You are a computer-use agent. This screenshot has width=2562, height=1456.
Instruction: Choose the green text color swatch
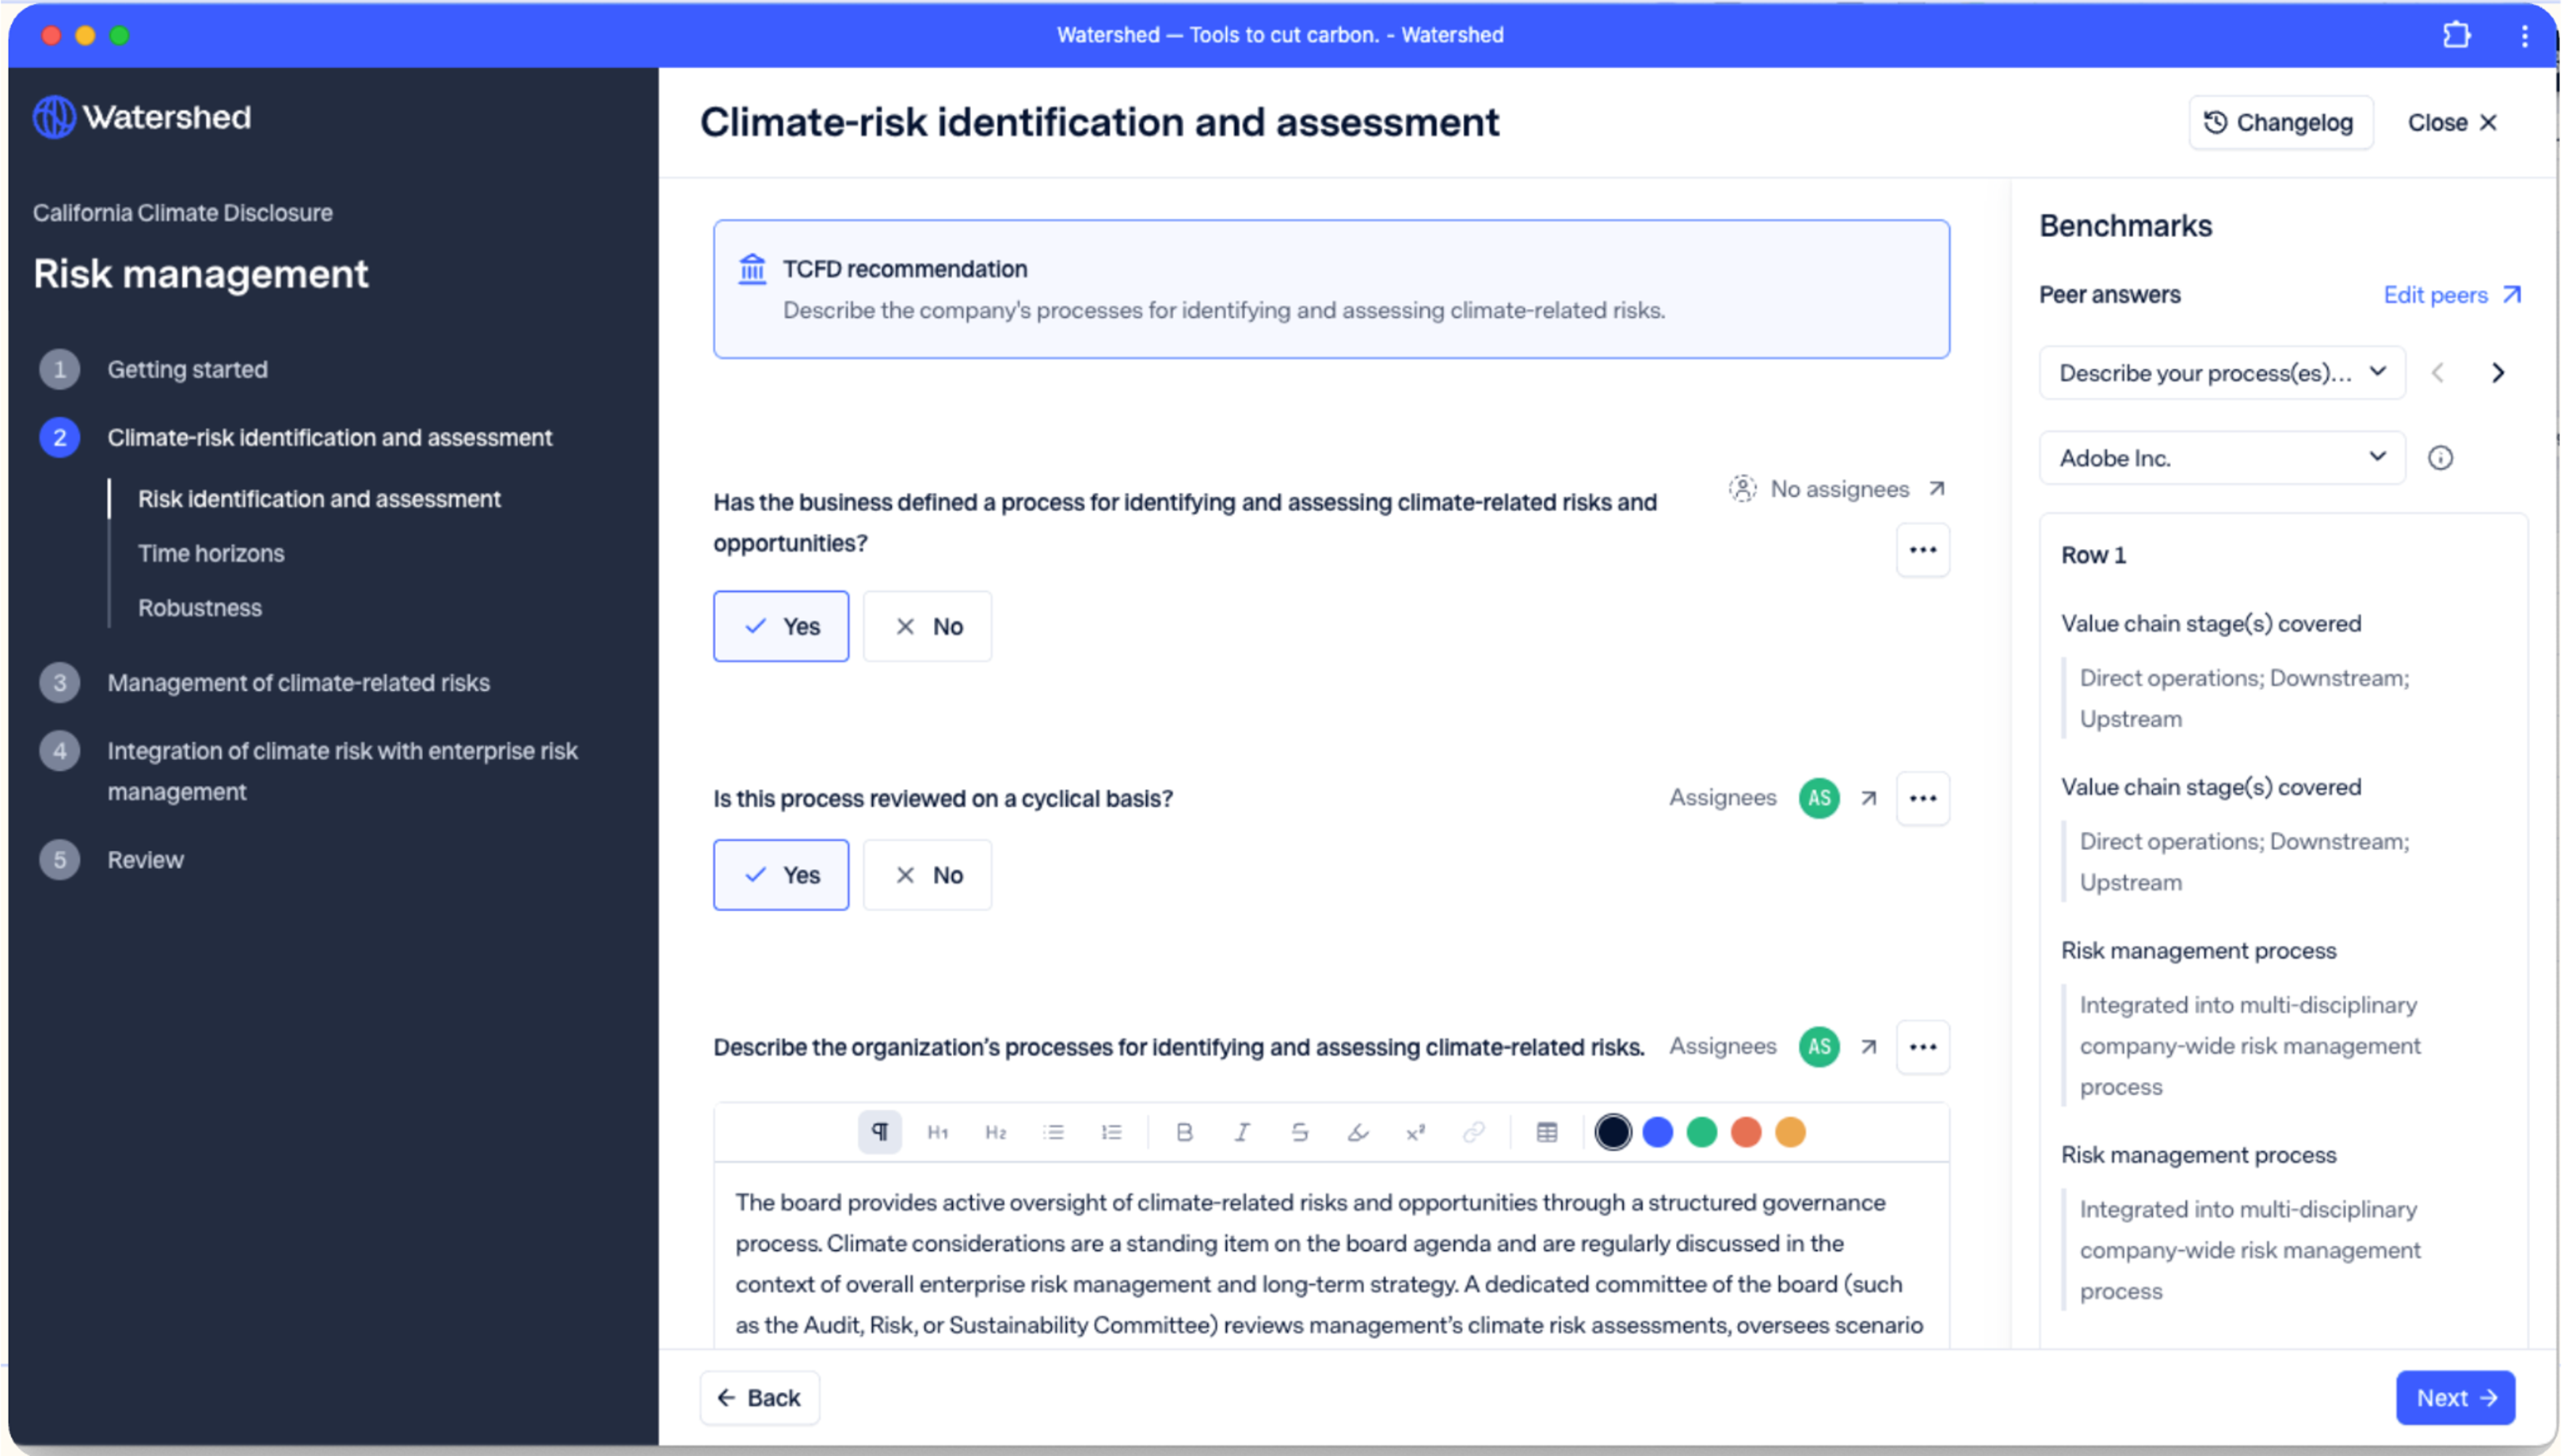1701,1132
